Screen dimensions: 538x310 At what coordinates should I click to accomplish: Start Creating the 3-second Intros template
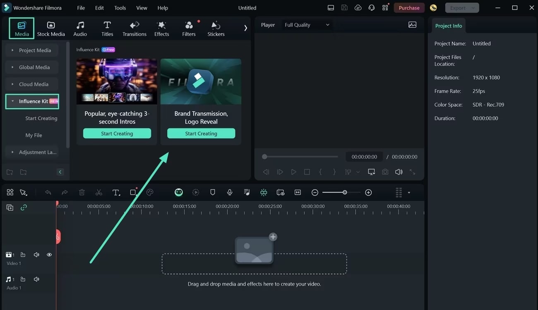(117, 134)
